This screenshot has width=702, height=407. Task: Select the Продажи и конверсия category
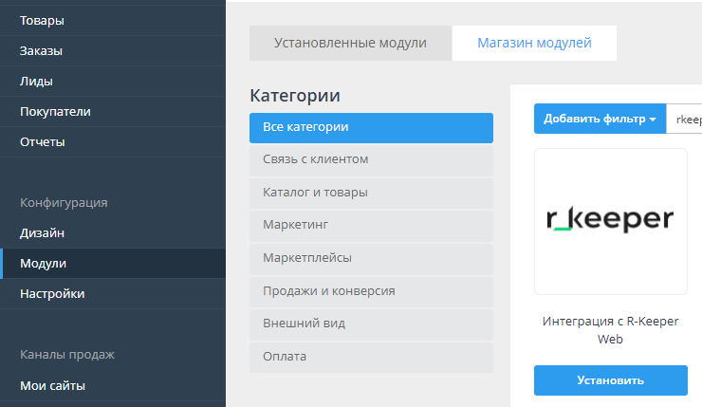pyautogui.click(x=371, y=291)
